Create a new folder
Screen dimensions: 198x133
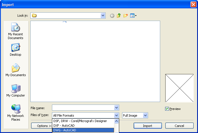pos(126,16)
